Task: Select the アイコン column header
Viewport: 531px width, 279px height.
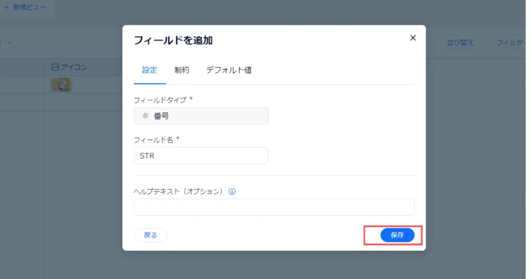Action: point(83,67)
